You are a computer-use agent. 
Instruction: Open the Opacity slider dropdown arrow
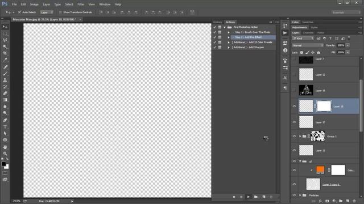click(348, 45)
